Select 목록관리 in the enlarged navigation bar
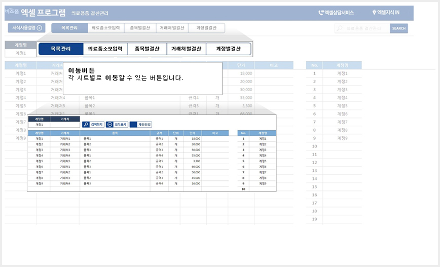 (61, 49)
